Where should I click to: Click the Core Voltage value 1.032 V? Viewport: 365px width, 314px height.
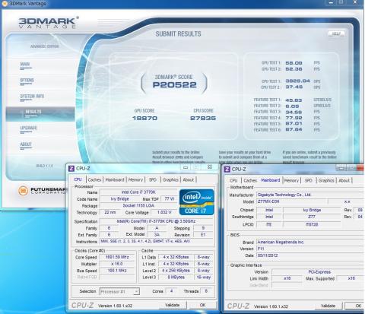coord(164,212)
